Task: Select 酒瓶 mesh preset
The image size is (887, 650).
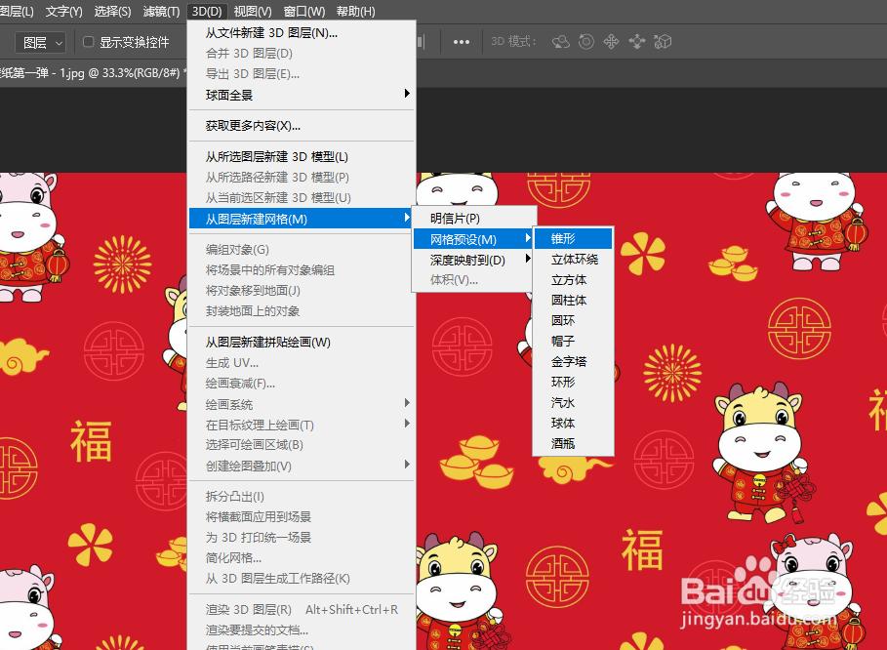Action: (x=573, y=443)
